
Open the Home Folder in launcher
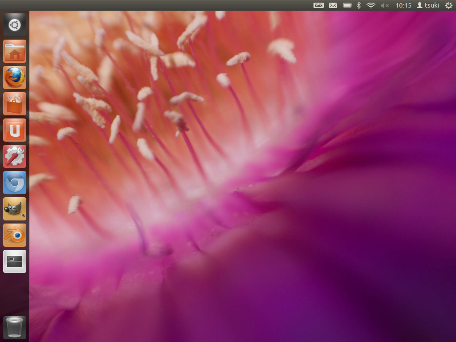pos(15,51)
